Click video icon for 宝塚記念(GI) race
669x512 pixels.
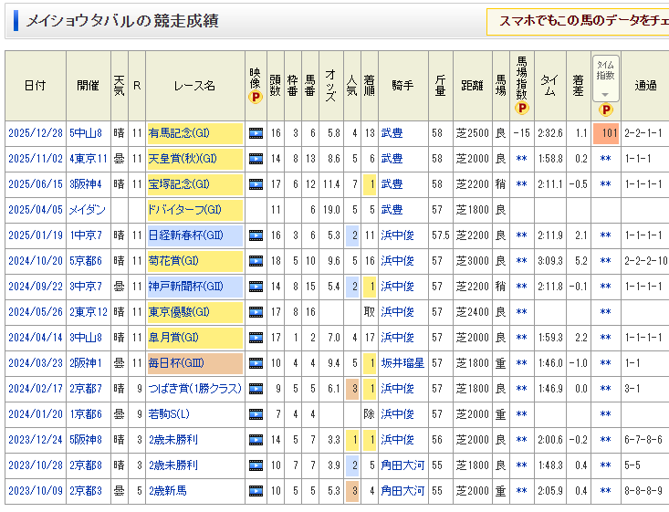pyautogui.click(x=256, y=184)
